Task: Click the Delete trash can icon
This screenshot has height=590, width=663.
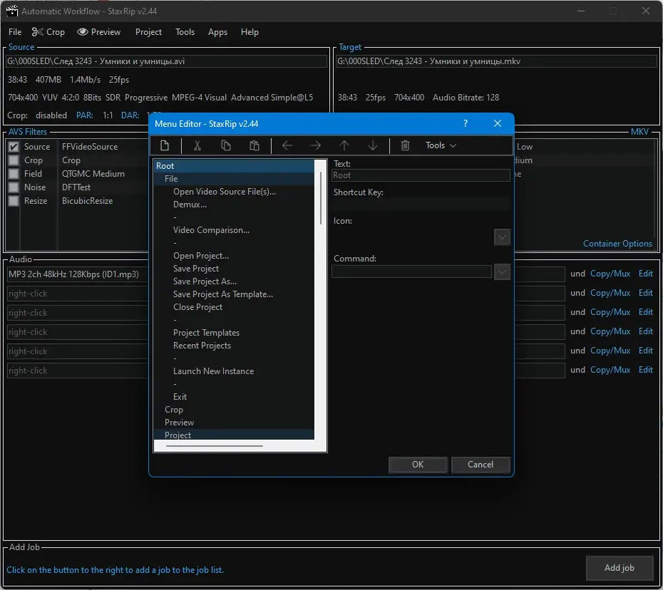Action: click(406, 145)
